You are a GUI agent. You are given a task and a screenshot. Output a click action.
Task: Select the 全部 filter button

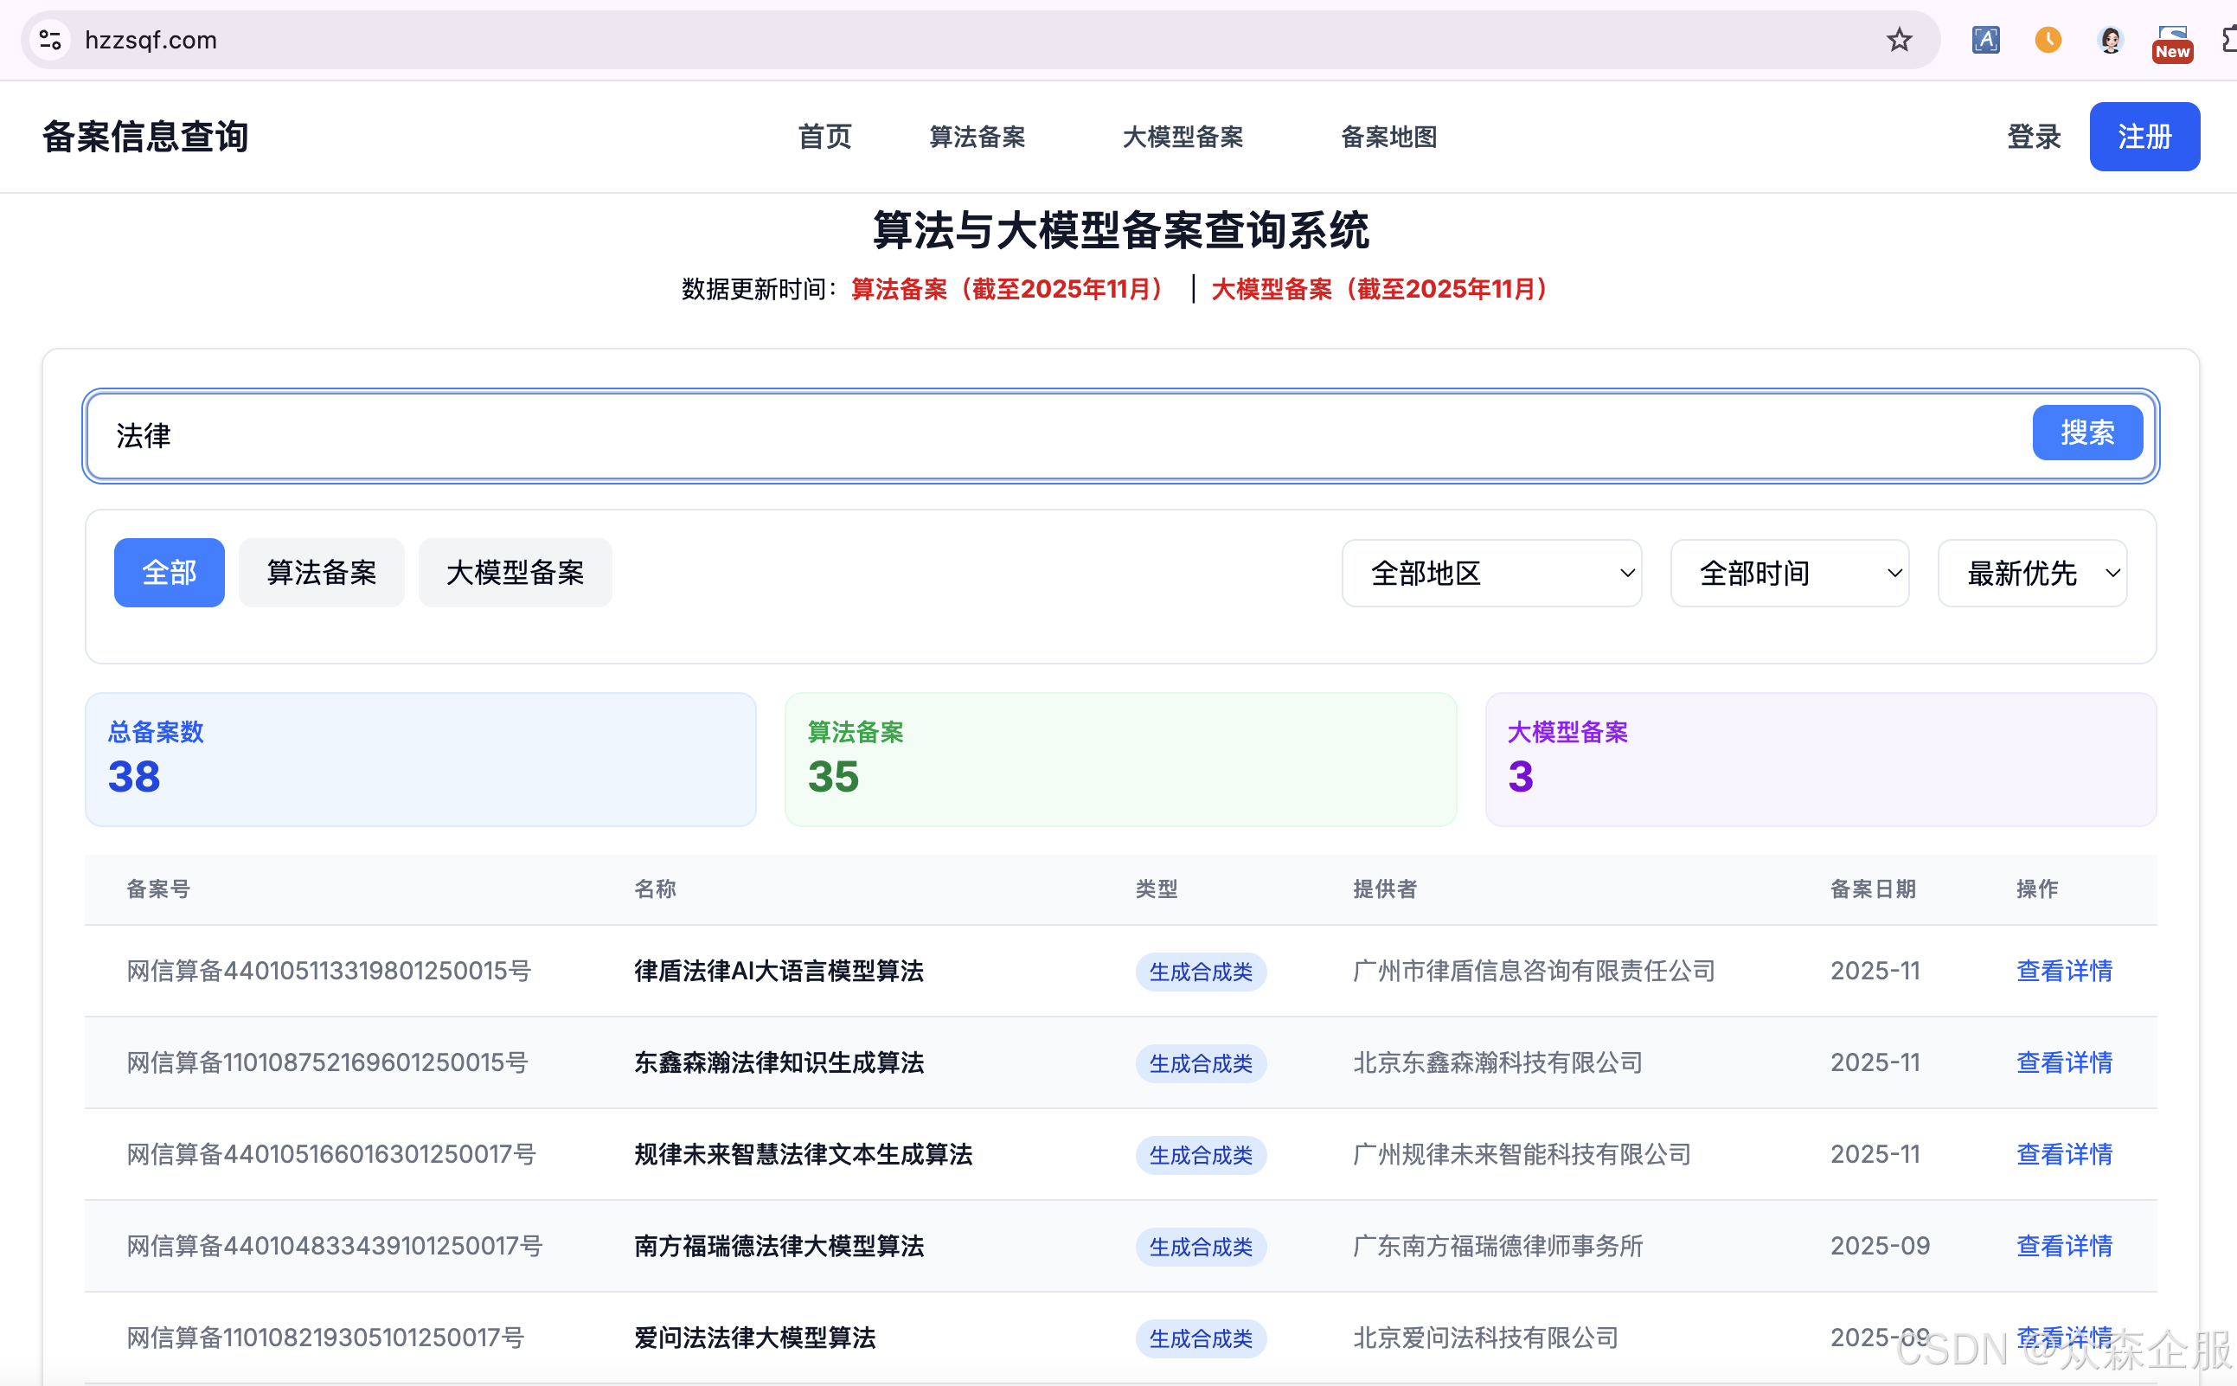pyautogui.click(x=169, y=573)
